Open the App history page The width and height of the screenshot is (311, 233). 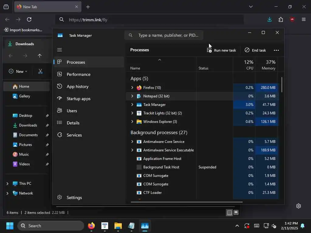coord(89,86)
